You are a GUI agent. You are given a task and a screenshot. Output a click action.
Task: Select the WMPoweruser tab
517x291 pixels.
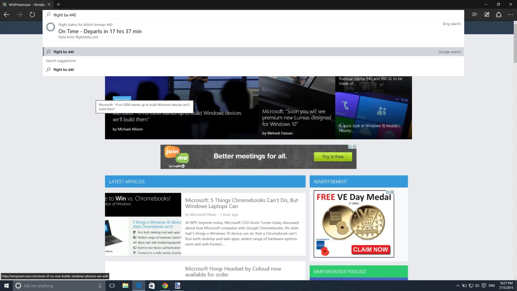click(26, 5)
